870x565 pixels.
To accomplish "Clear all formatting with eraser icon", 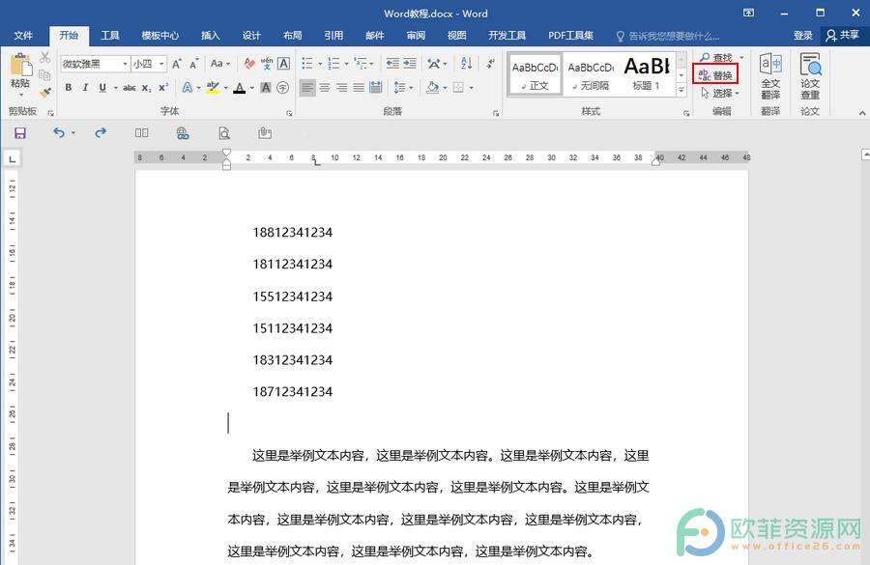I will pyautogui.click(x=249, y=64).
